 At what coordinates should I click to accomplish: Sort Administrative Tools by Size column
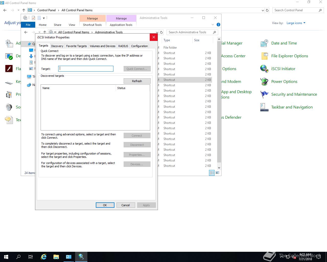[x=202, y=40]
